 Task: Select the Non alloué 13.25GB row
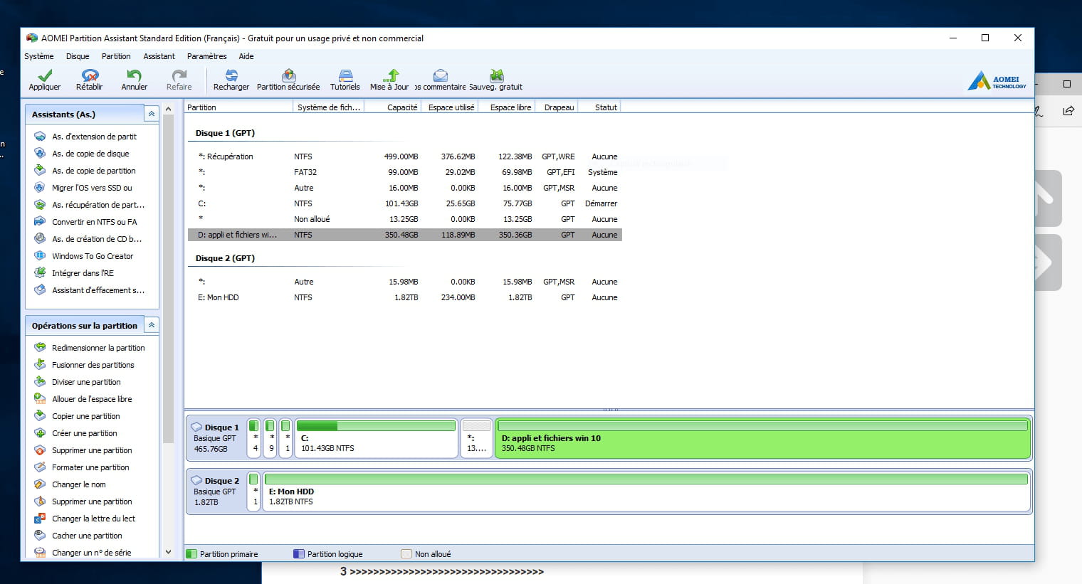click(x=405, y=219)
